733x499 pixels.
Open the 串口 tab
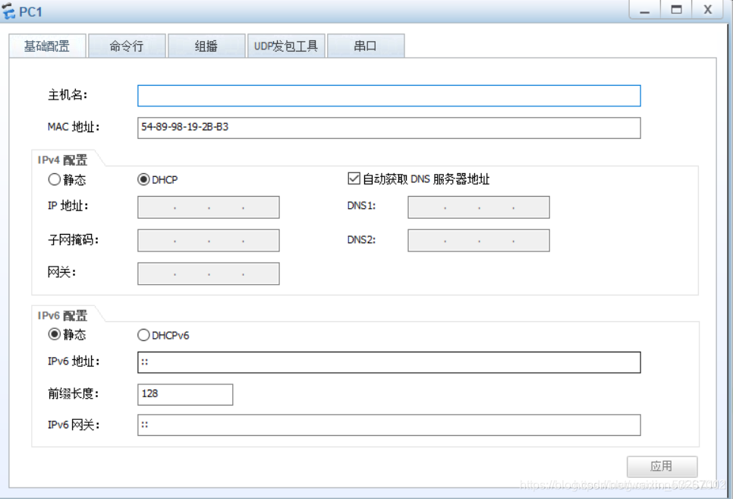pos(366,46)
